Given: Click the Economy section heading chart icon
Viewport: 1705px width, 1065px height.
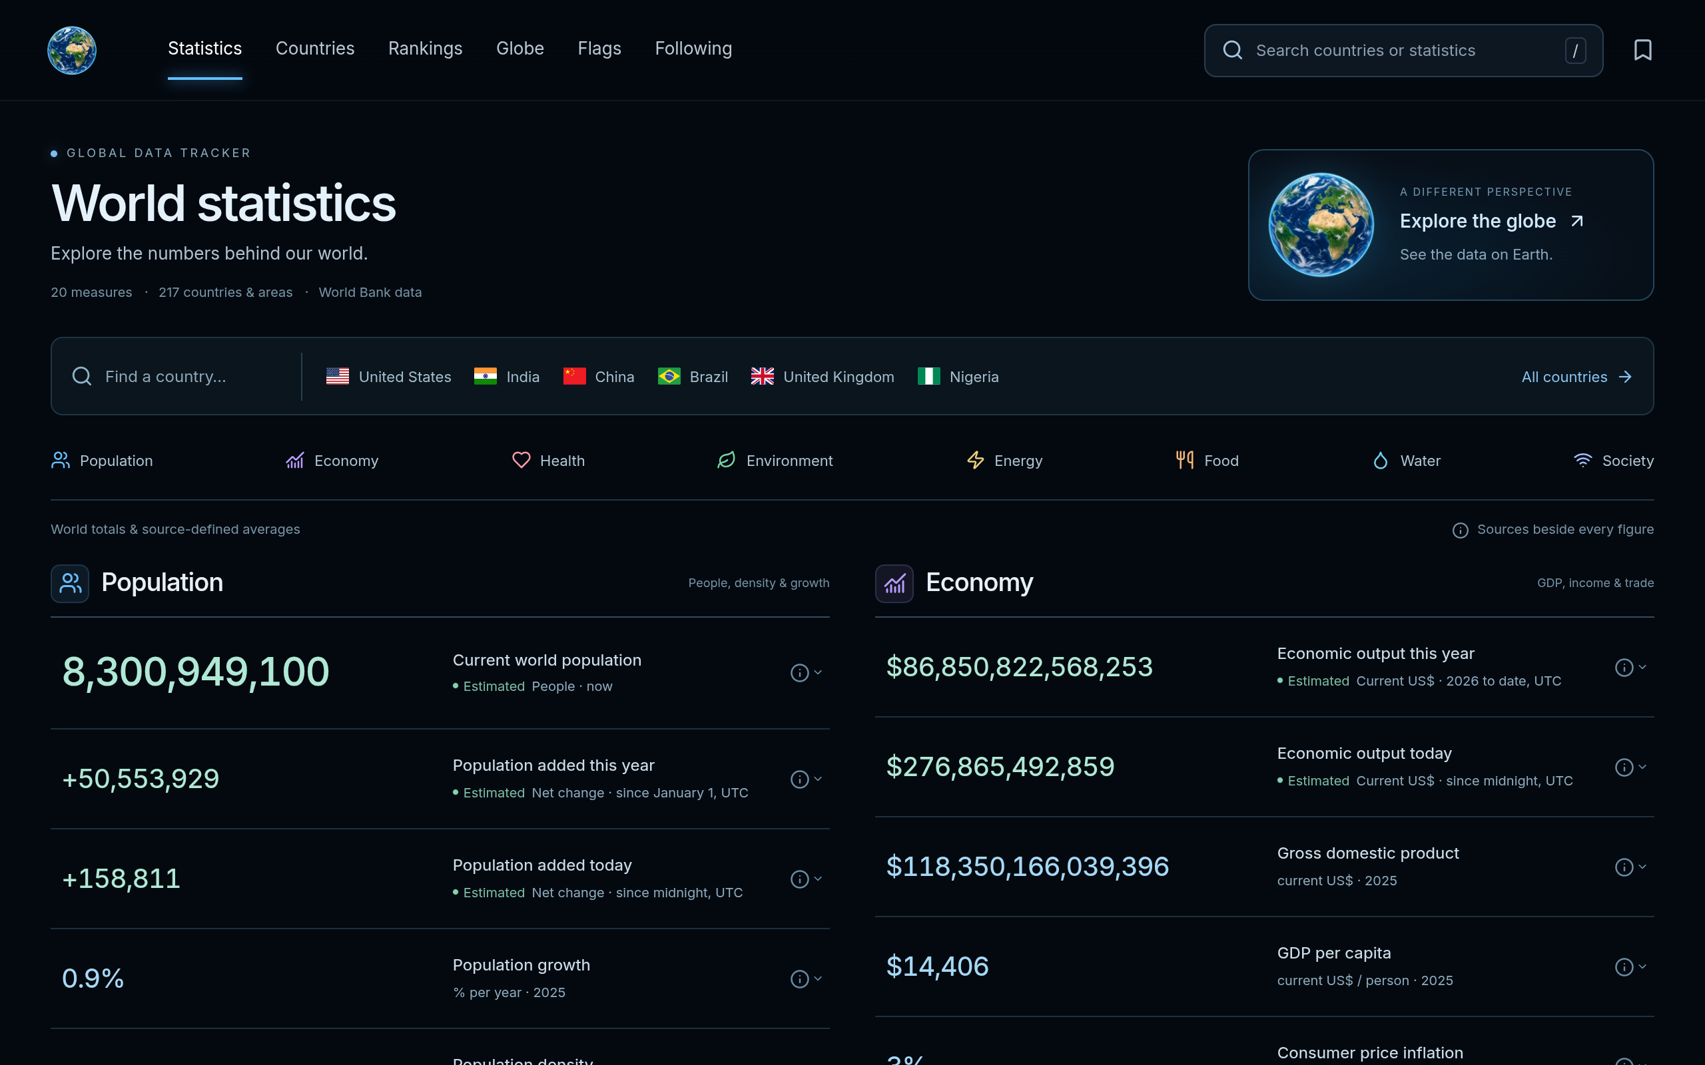Looking at the screenshot, I should (894, 583).
